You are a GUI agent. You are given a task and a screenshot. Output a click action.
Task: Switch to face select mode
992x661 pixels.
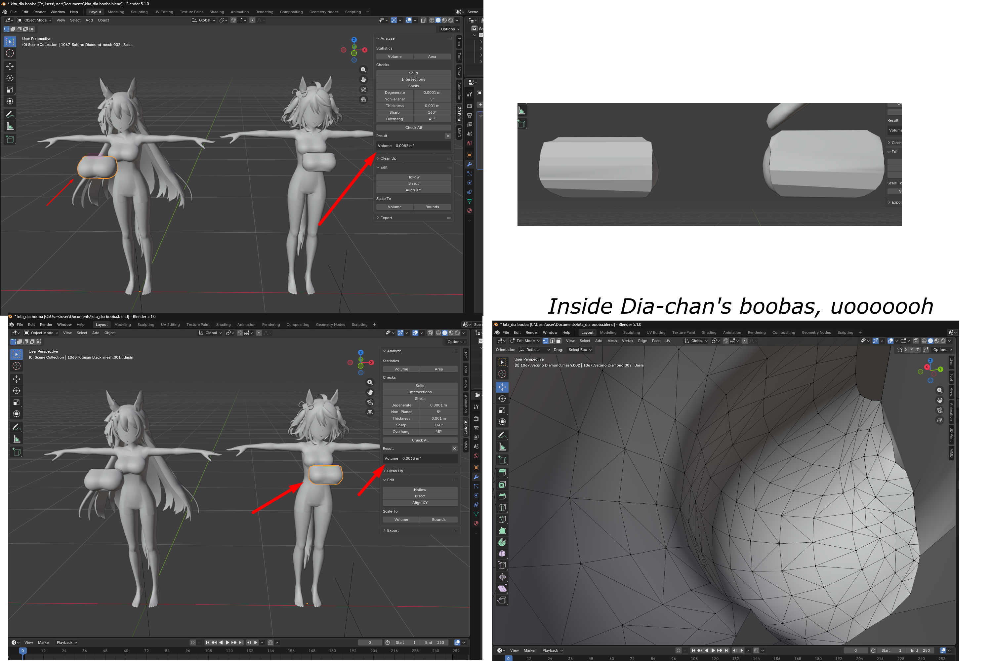tap(558, 341)
